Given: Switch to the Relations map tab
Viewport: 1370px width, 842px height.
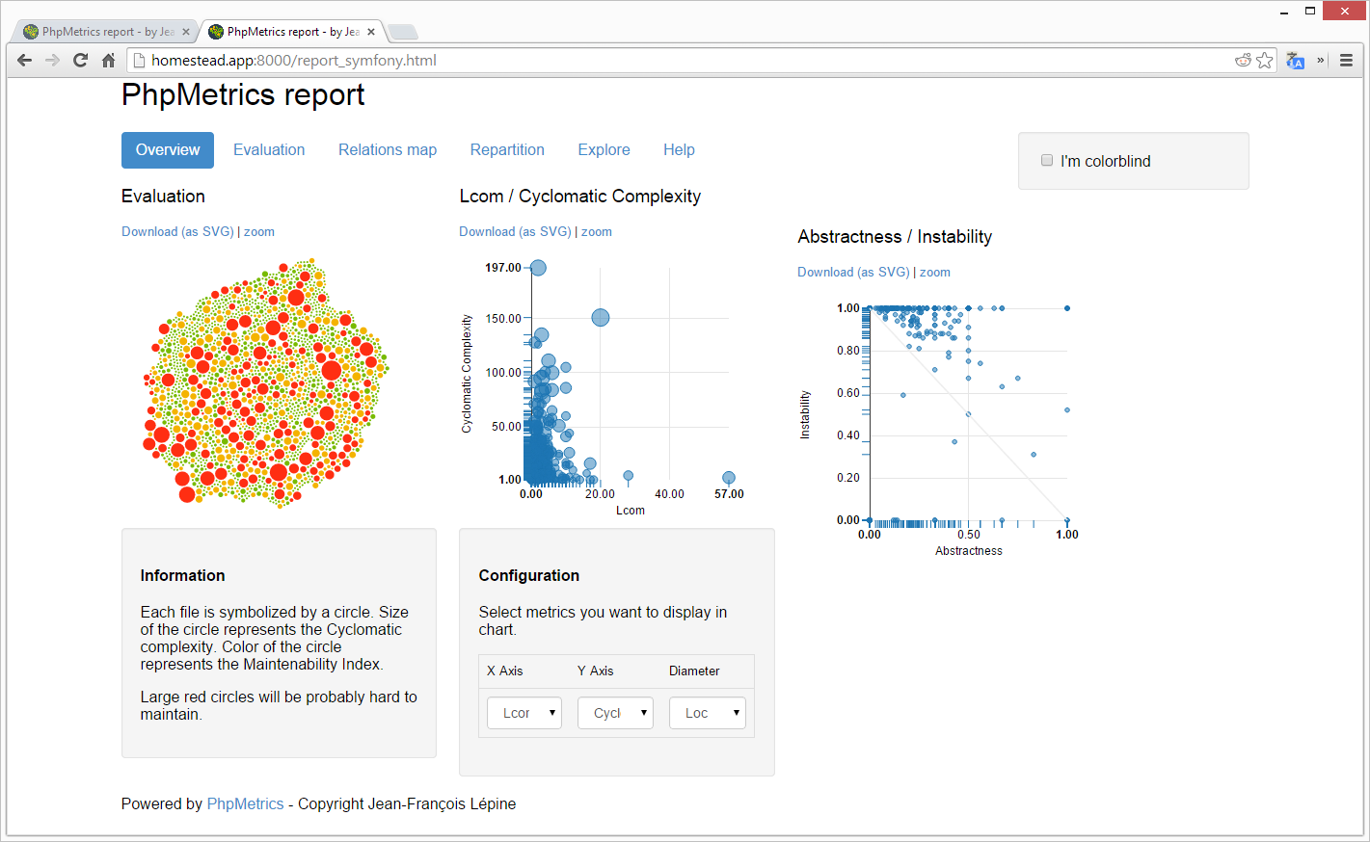Looking at the screenshot, I should click(x=388, y=149).
